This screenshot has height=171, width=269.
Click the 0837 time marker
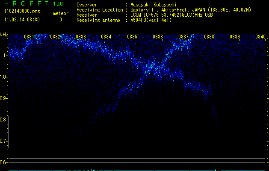pyautogui.click(x=183, y=37)
